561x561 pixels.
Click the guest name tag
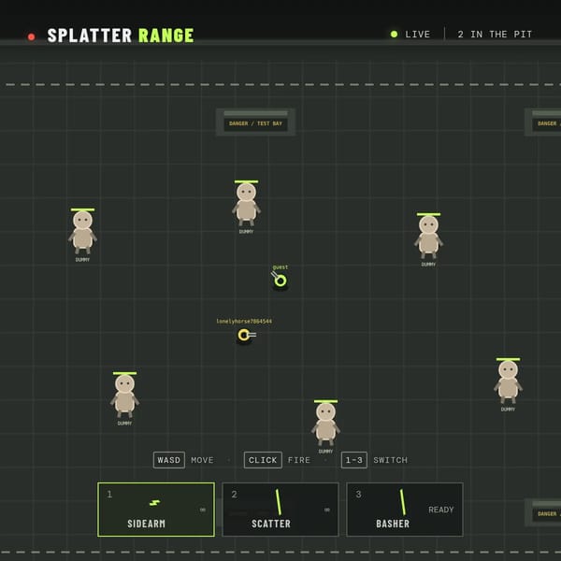(x=280, y=267)
